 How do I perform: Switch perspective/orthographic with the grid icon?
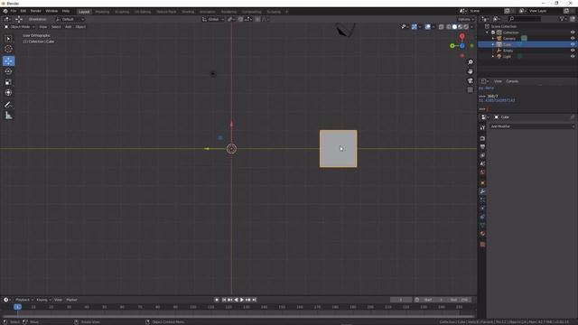pos(470,90)
